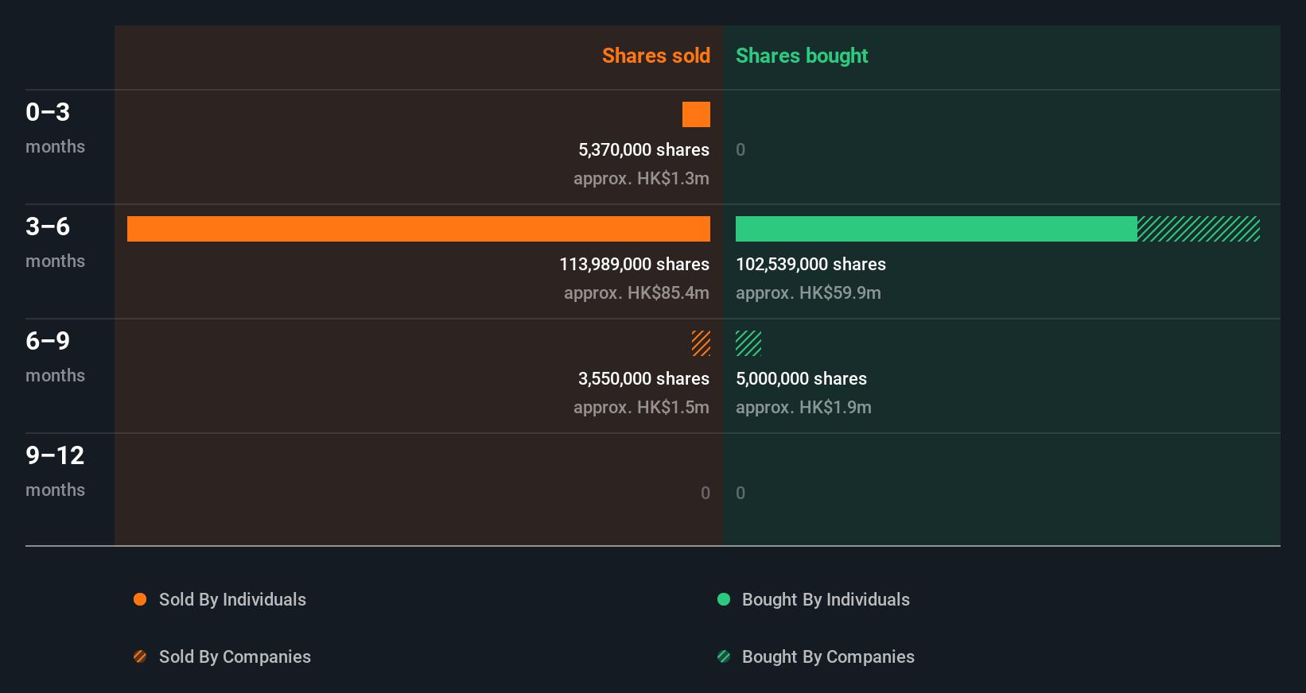
Task: Click the approx. HK$59.9m value
Action: [808, 292]
